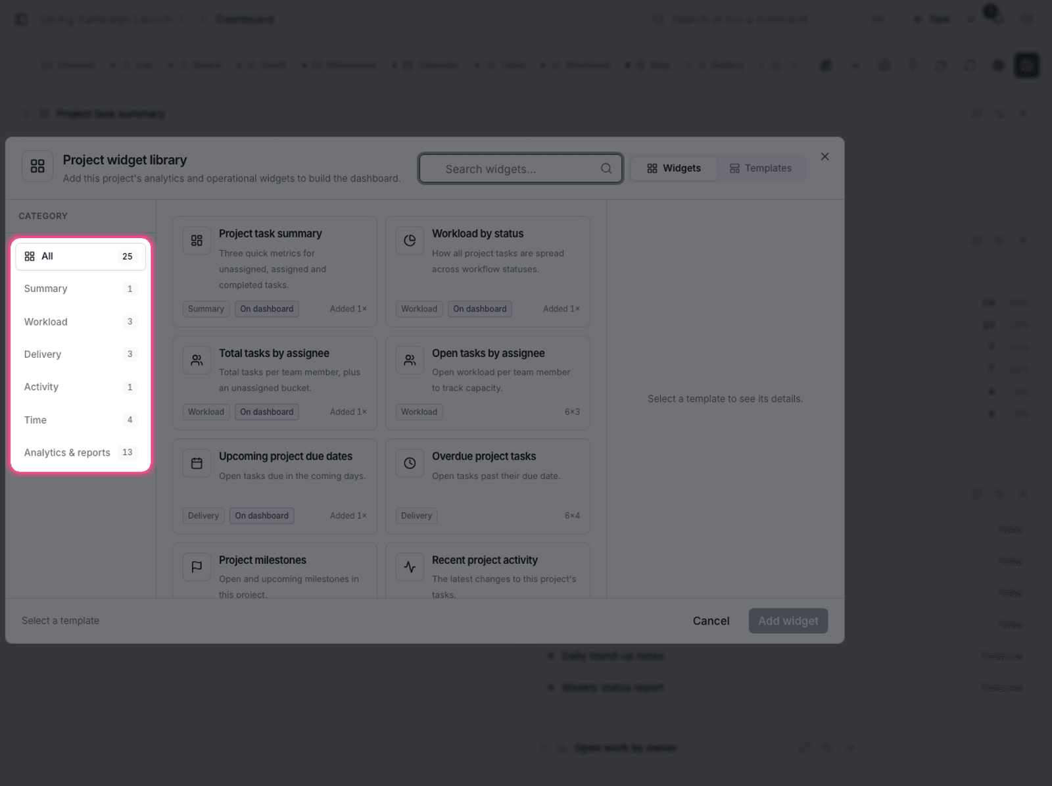The width and height of the screenshot is (1052, 786).
Task: Click the calendar icon on Upcoming project due dates
Action: (197, 464)
